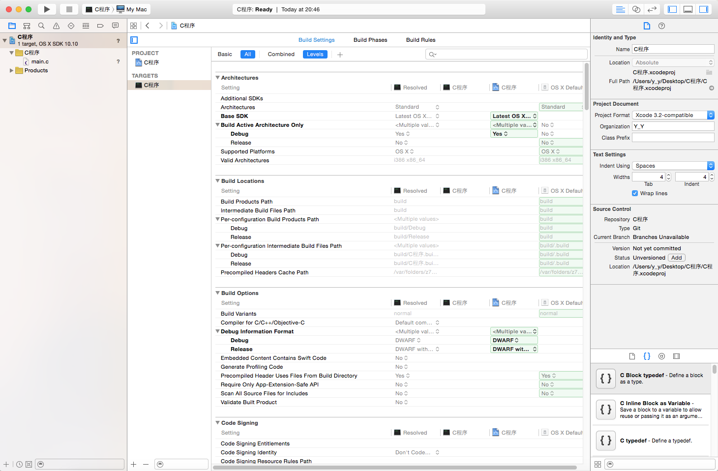
Task: Show the File inspector
Action: point(647,26)
